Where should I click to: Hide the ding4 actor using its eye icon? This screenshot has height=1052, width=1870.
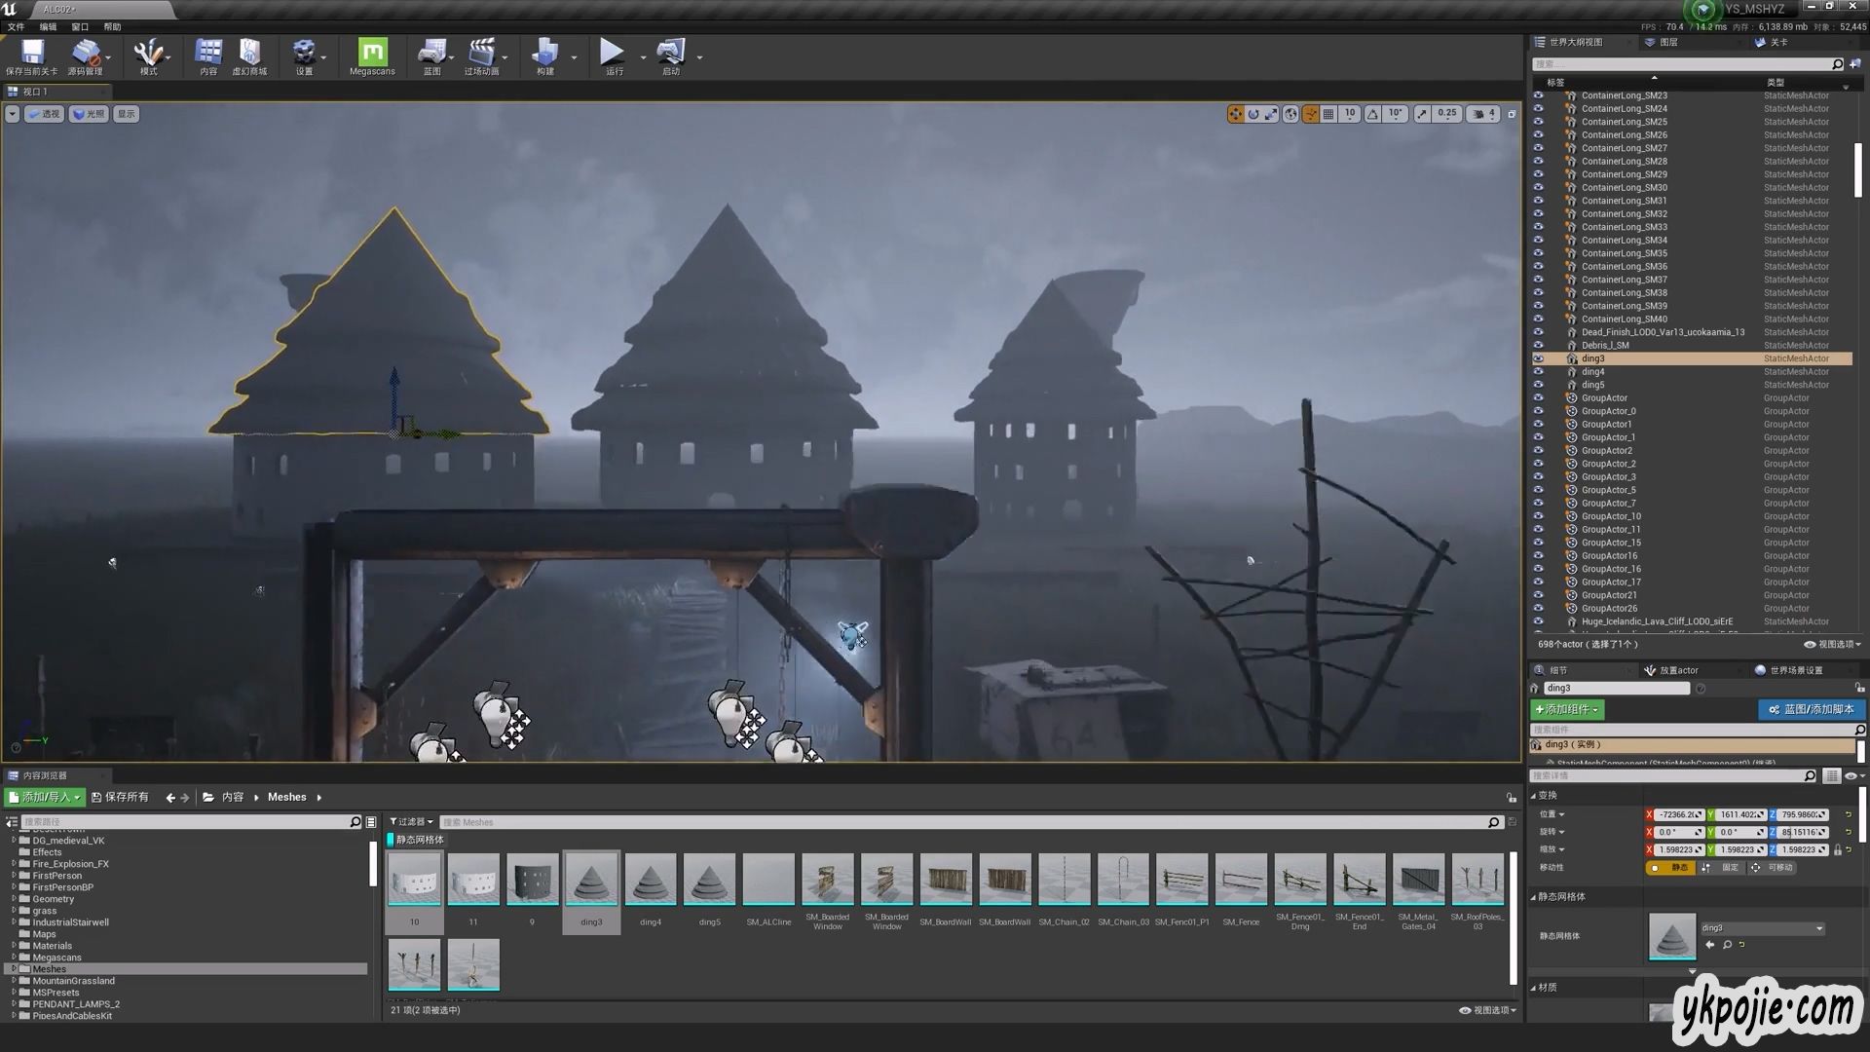pyautogui.click(x=1539, y=372)
